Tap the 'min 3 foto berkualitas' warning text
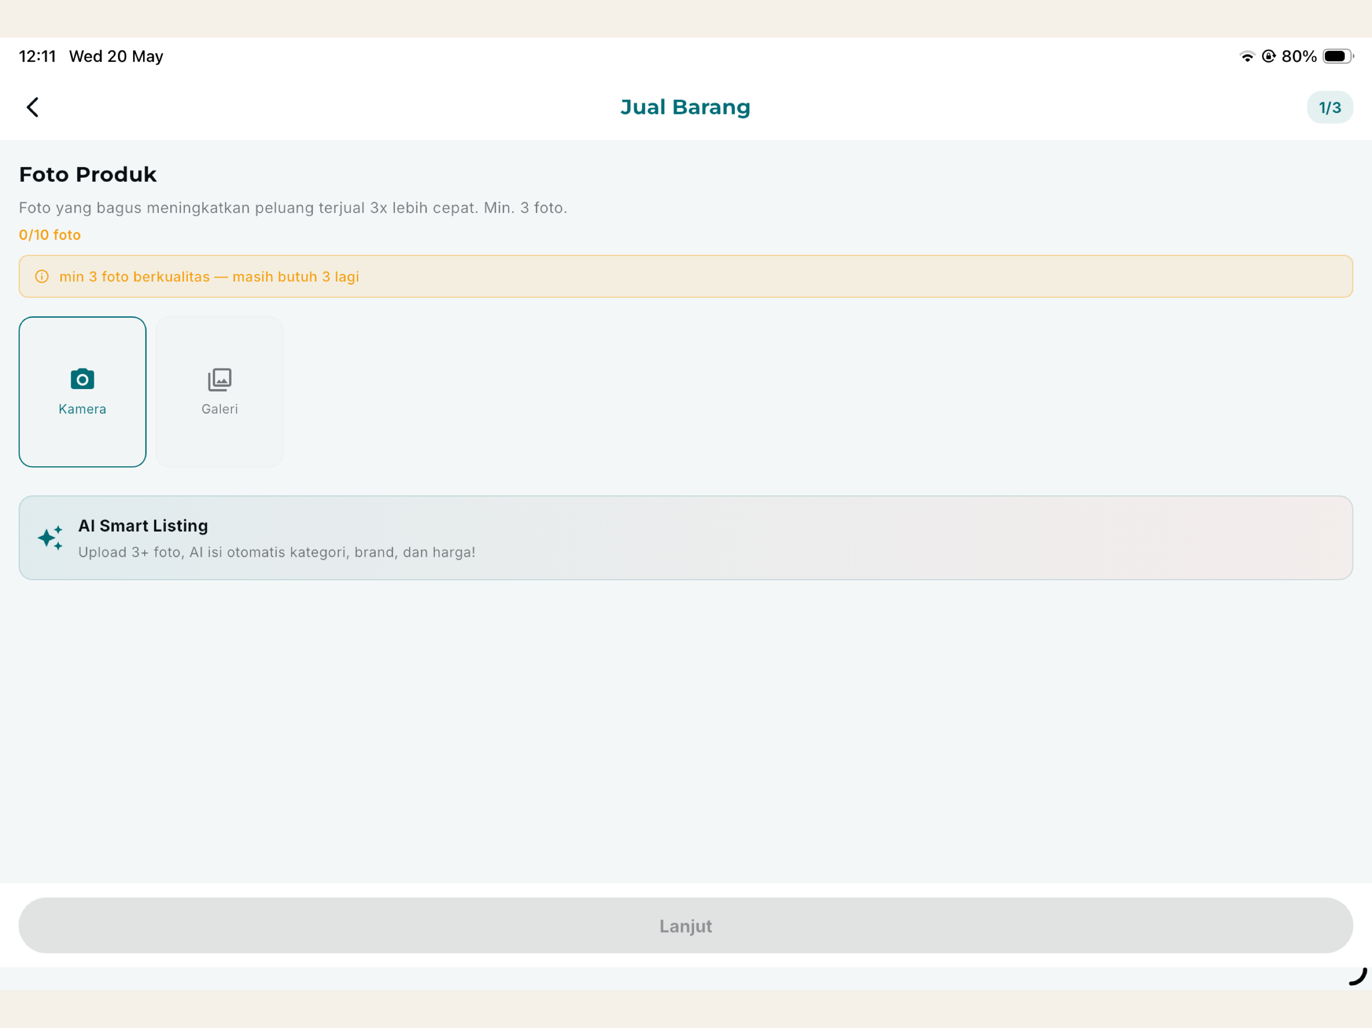 pos(209,277)
